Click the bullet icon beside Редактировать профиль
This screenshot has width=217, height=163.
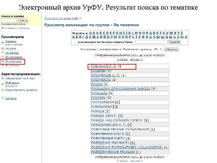coord(2,90)
